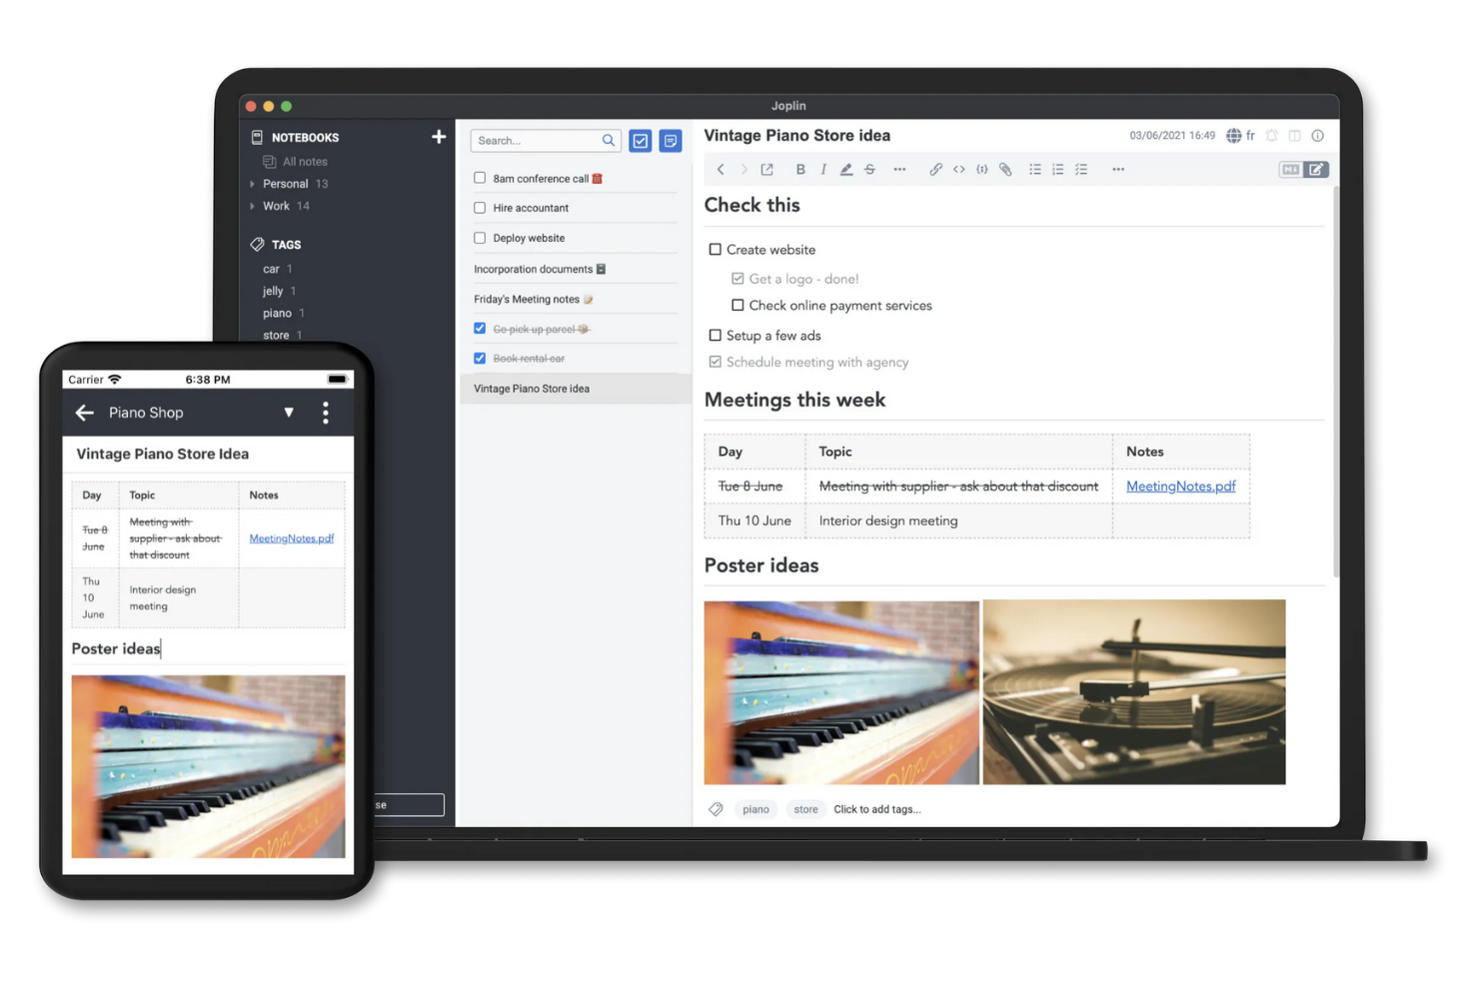Expand the Personal notebook tree

pyautogui.click(x=252, y=184)
